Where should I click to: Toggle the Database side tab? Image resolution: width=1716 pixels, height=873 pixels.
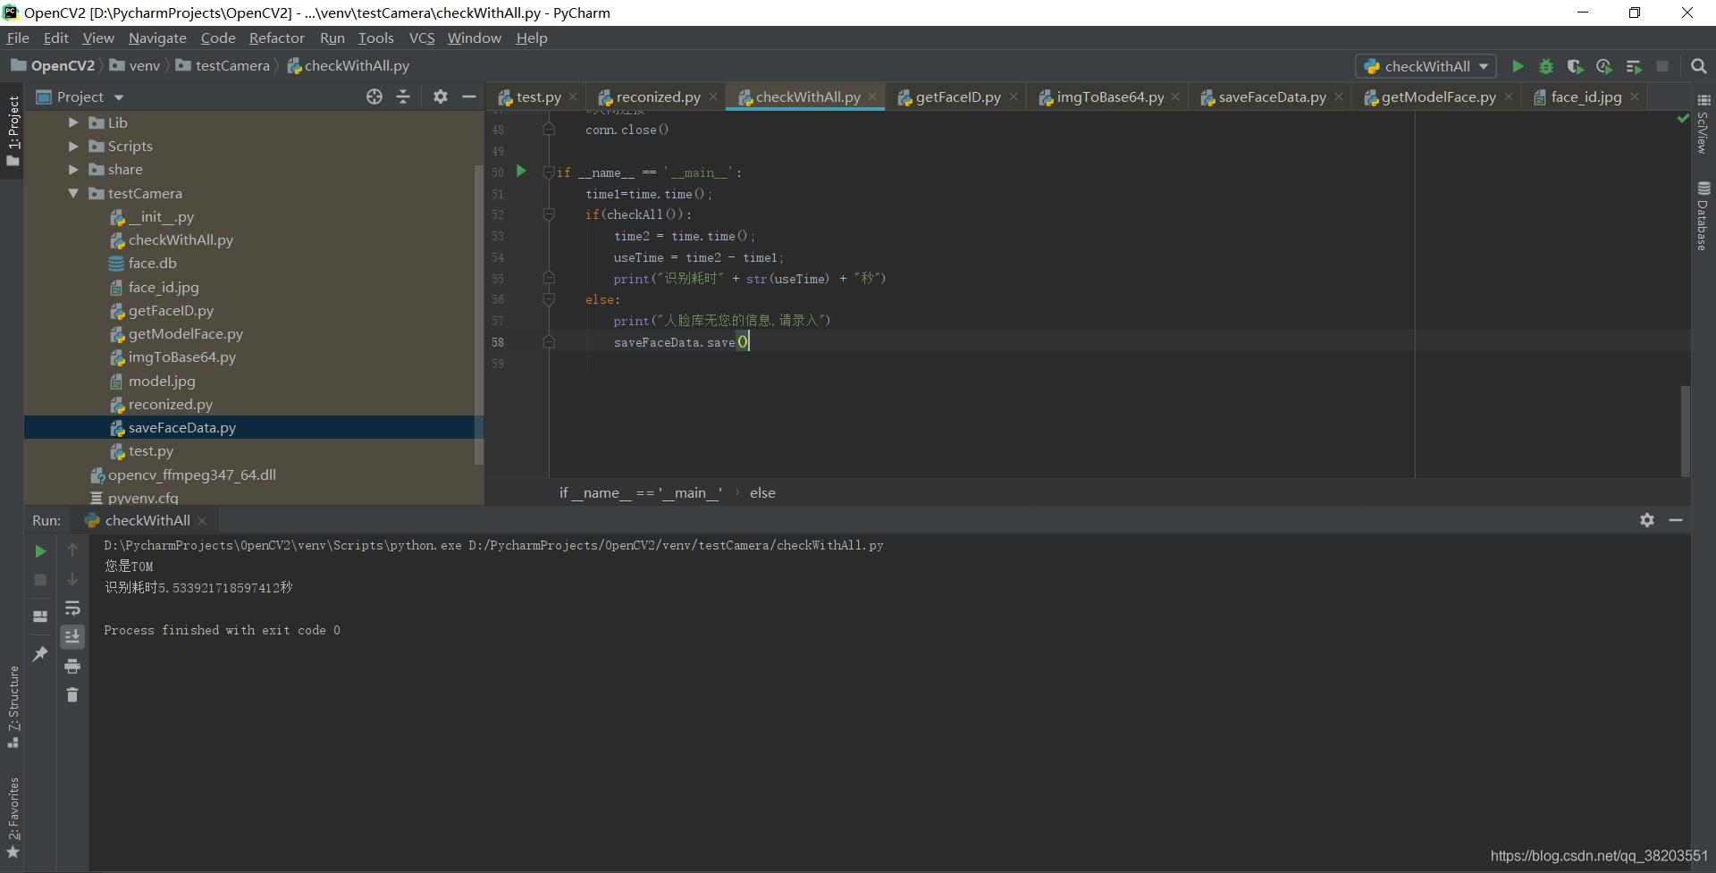pyautogui.click(x=1703, y=215)
